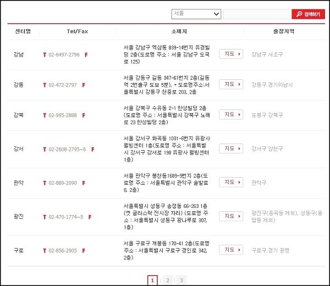Click the red T phone icon for 강서
330x286 pixels.
[x=45, y=150]
